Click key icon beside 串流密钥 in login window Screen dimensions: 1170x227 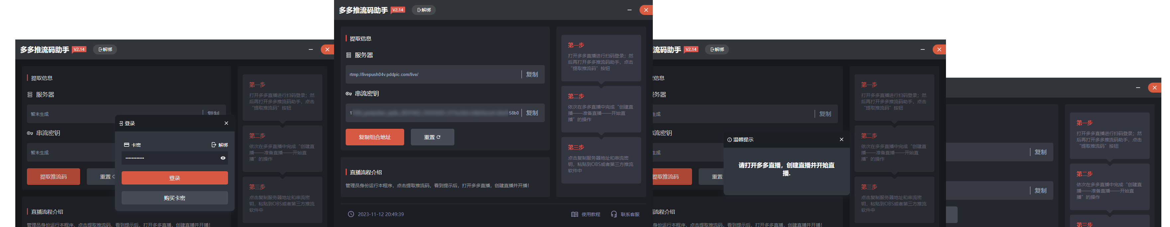pos(30,133)
